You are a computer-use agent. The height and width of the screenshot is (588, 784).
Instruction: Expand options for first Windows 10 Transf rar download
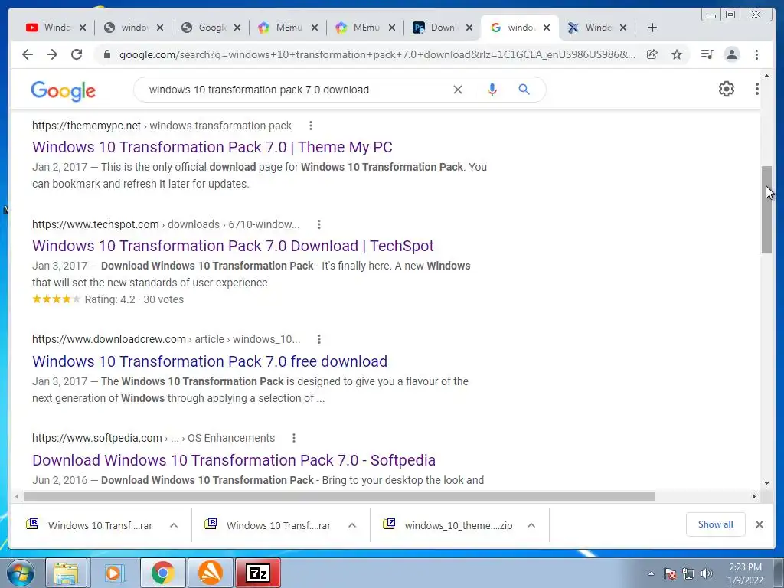174,525
